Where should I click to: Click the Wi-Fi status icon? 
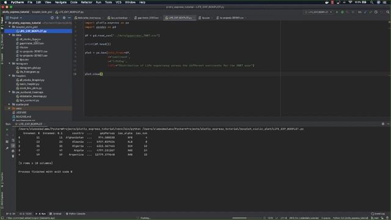click(x=350, y=2)
